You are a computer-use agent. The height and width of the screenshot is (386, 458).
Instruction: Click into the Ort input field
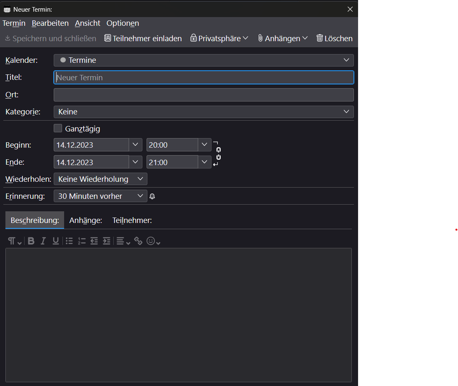tap(204, 95)
